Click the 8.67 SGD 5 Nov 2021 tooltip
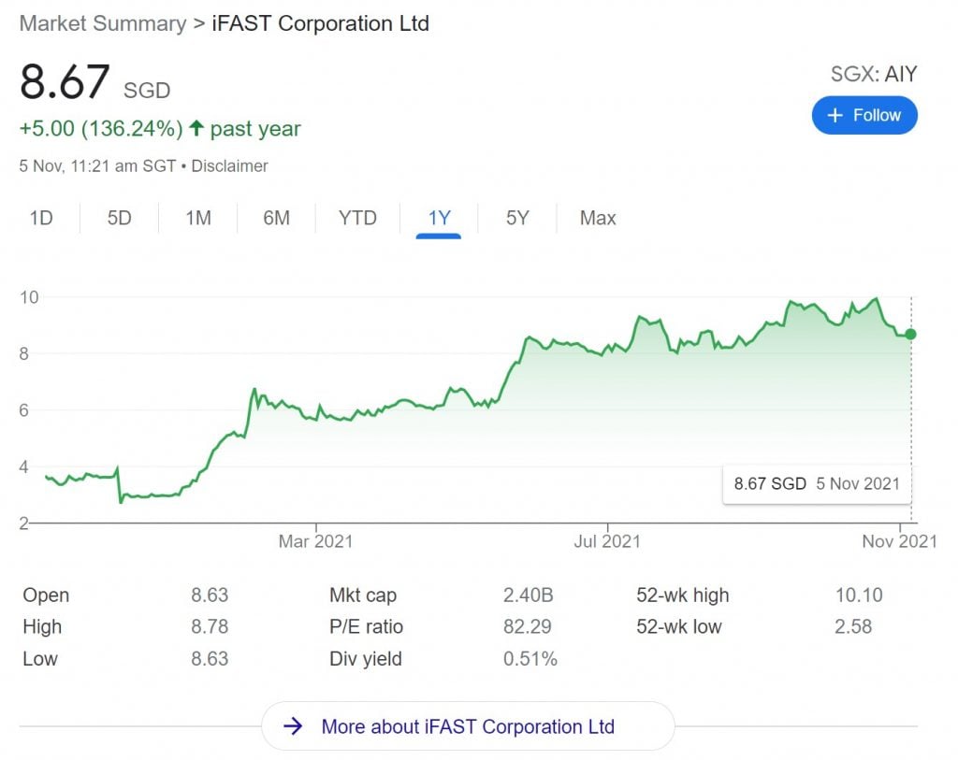This screenshot has height=760, width=958. pos(816,484)
